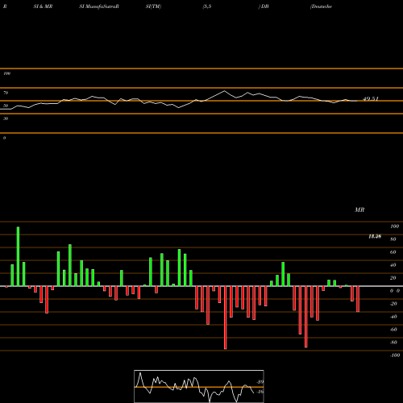Click the 18.58 value beside MR axis
Screen dimensions: 403x403
[x=375, y=236]
